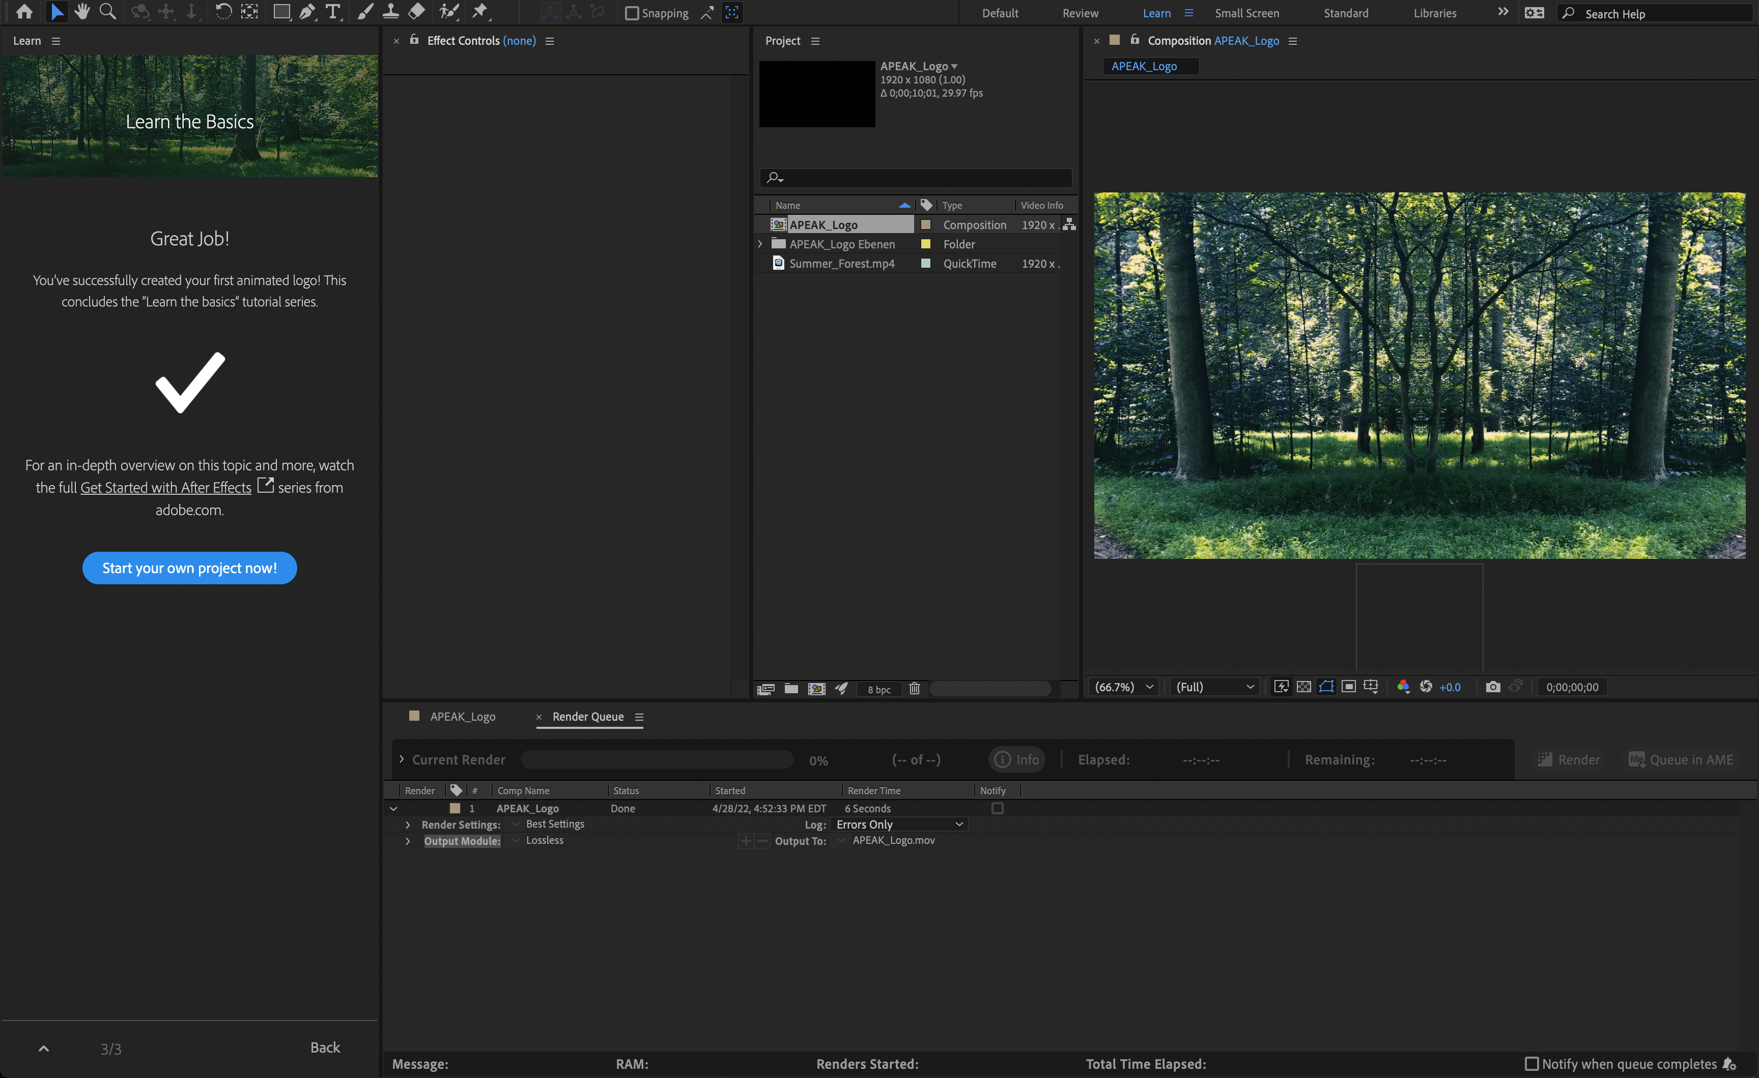Open the Log Errors Only dropdown

click(899, 825)
